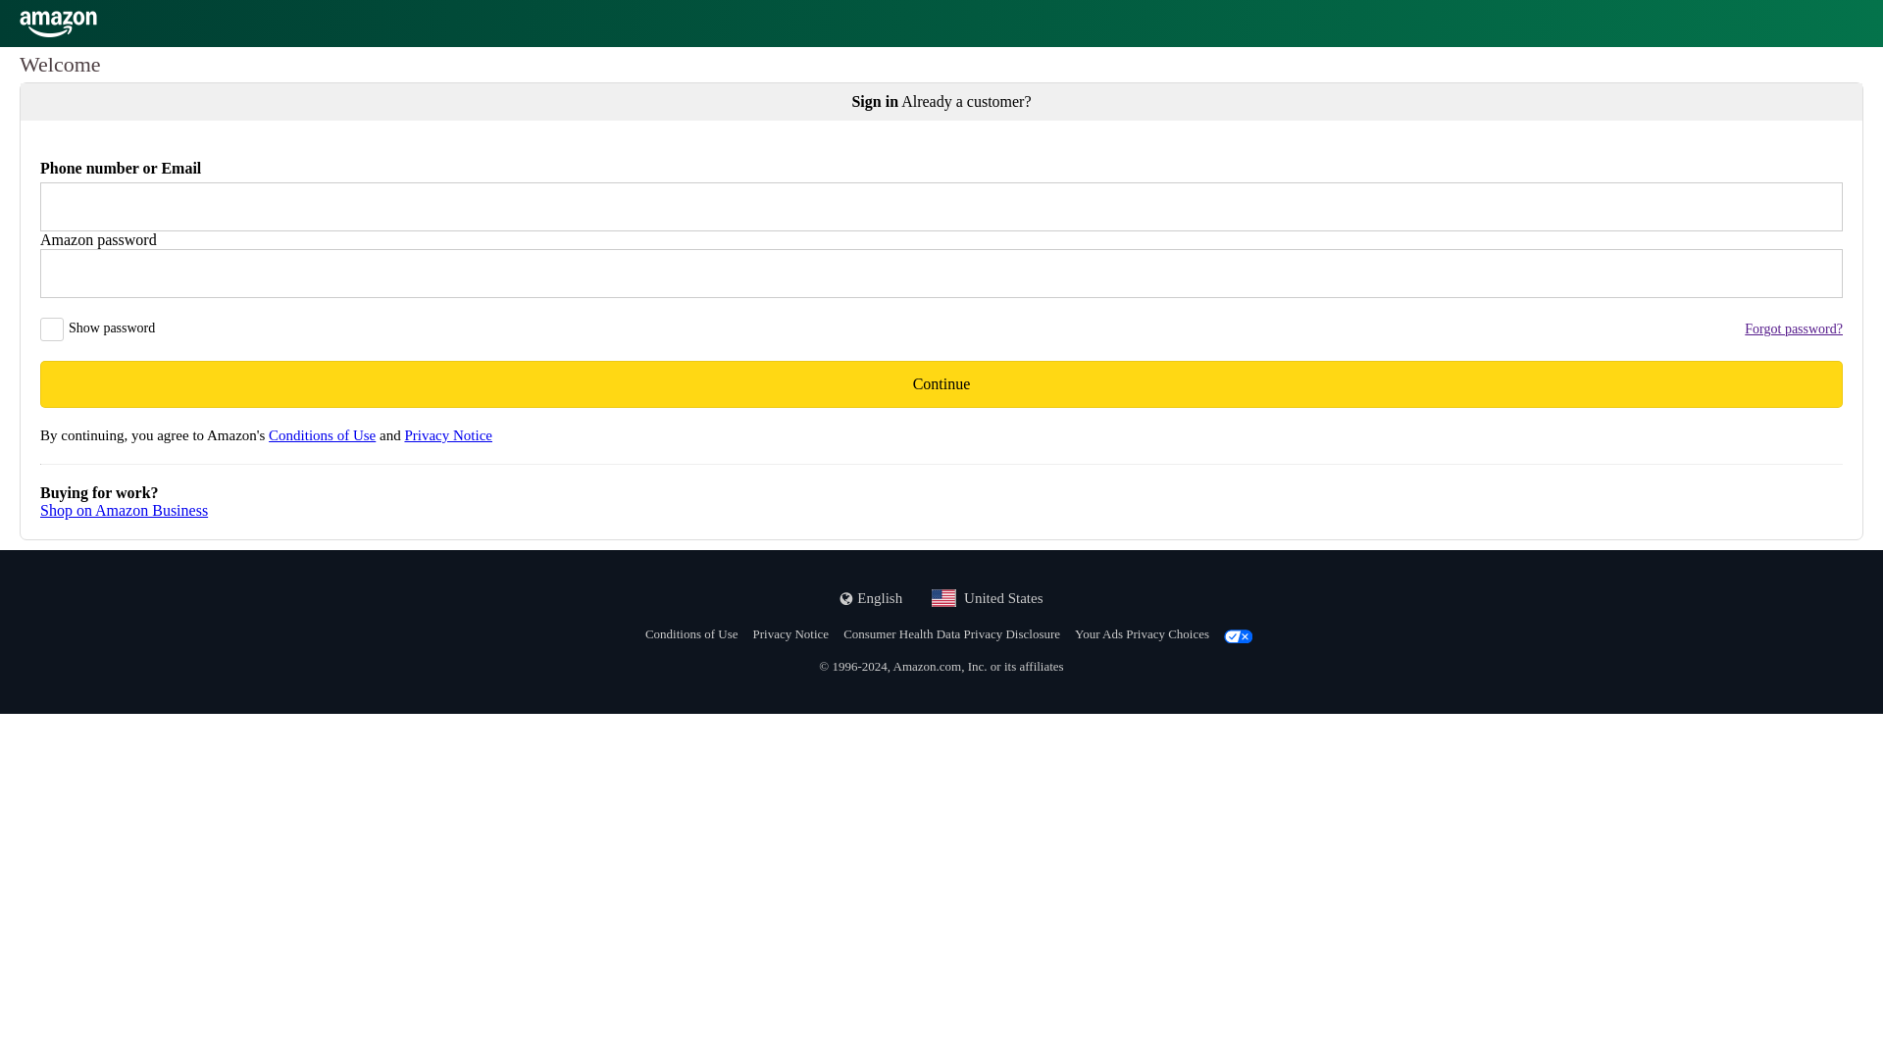Screen dimensions: 1883x1059
Task: Toggle the Show password checkbox
Action: pos(52,329)
